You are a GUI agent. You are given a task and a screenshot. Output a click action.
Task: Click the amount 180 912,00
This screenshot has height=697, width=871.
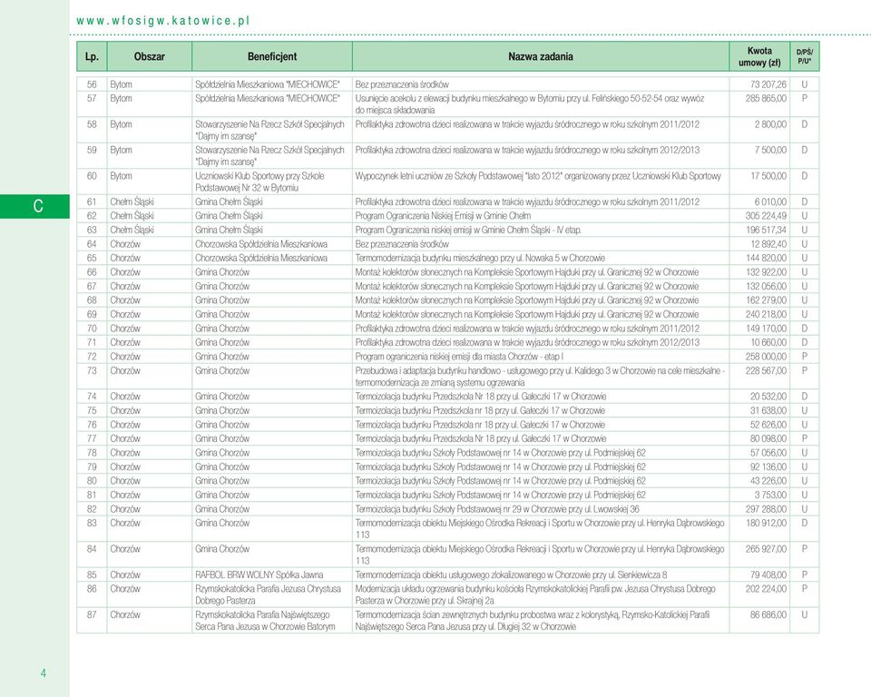pos(766,523)
